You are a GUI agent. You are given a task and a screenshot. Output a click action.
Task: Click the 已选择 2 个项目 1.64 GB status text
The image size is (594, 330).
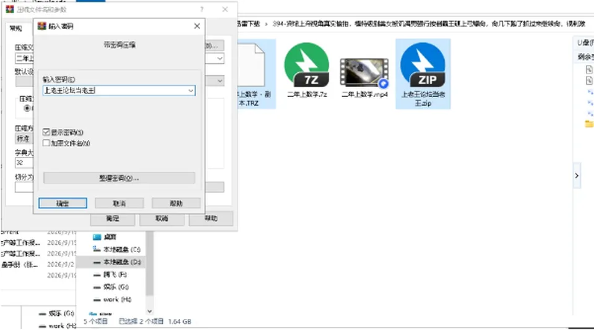pyautogui.click(x=155, y=321)
